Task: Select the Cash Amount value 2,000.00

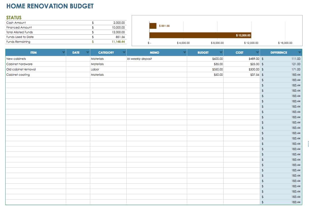Action: [x=119, y=23]
